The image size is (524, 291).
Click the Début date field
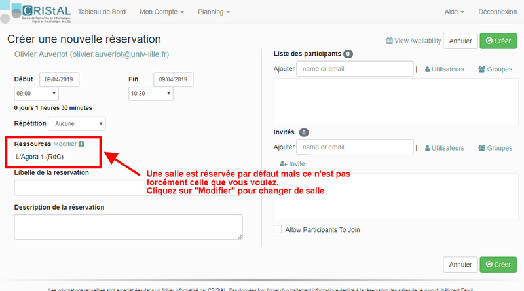click(60, 79)
